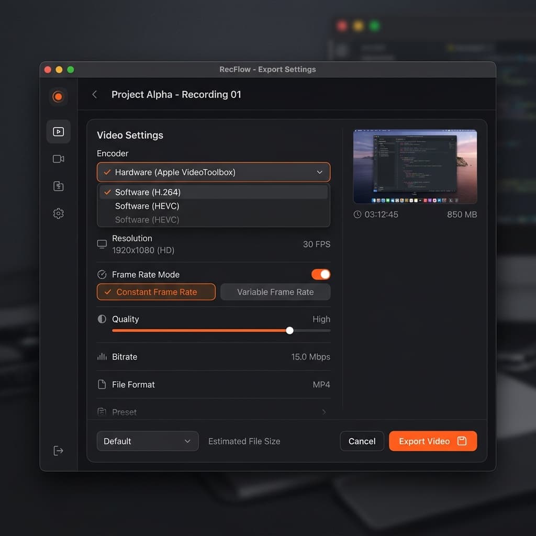The image size is (536, 536).
Task: Click the logout icon at sidebar bottom
Action: coord(58,450)
